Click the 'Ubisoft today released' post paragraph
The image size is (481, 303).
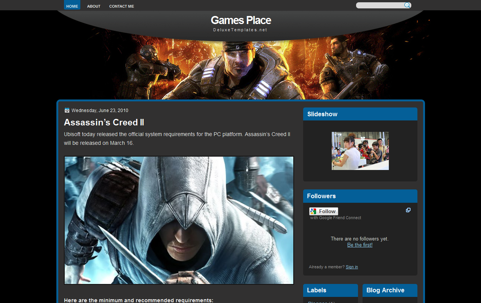click(177, 139)
